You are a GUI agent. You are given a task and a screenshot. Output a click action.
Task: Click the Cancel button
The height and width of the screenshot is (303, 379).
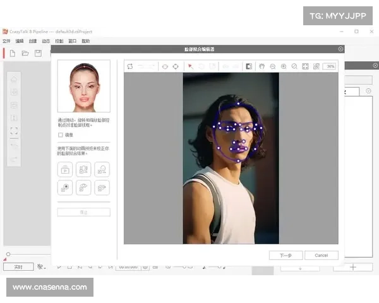click(x=321, y=255)
